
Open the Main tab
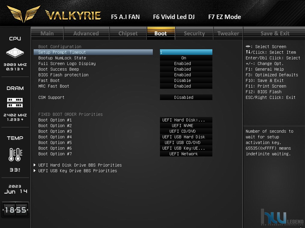pos(47,33)
